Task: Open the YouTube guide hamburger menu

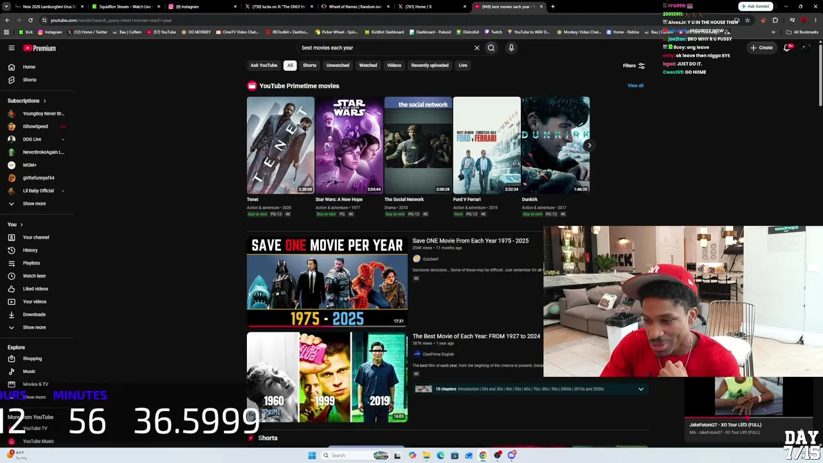Action: pos(12,48)
